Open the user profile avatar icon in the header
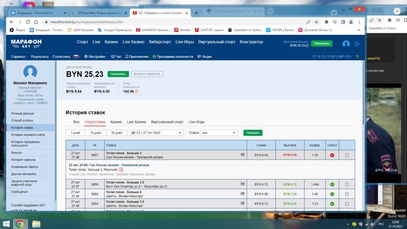The image size is (407, 229). (x=346, y=44)
